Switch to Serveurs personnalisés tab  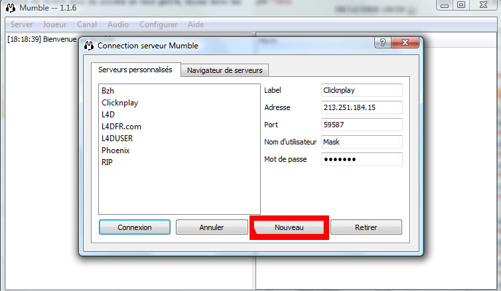click(x=135, y=70)
